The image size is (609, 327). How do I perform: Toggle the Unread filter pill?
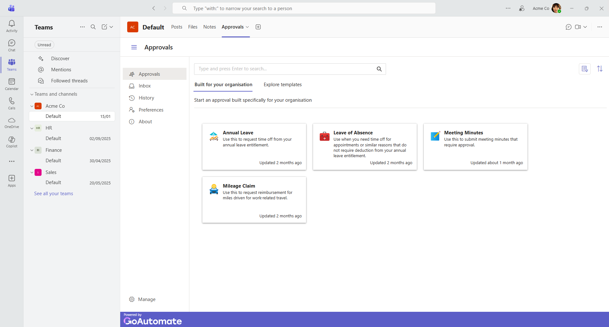pyautogui.click(x=44, y=45)
